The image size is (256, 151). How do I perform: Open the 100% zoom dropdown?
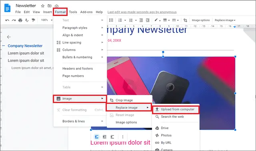[x=47, y=20]
